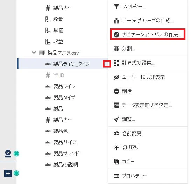This screenshot has width=191, height=184.
Task: Click the hash icon beside 行 ID
Action: (48, 75)
